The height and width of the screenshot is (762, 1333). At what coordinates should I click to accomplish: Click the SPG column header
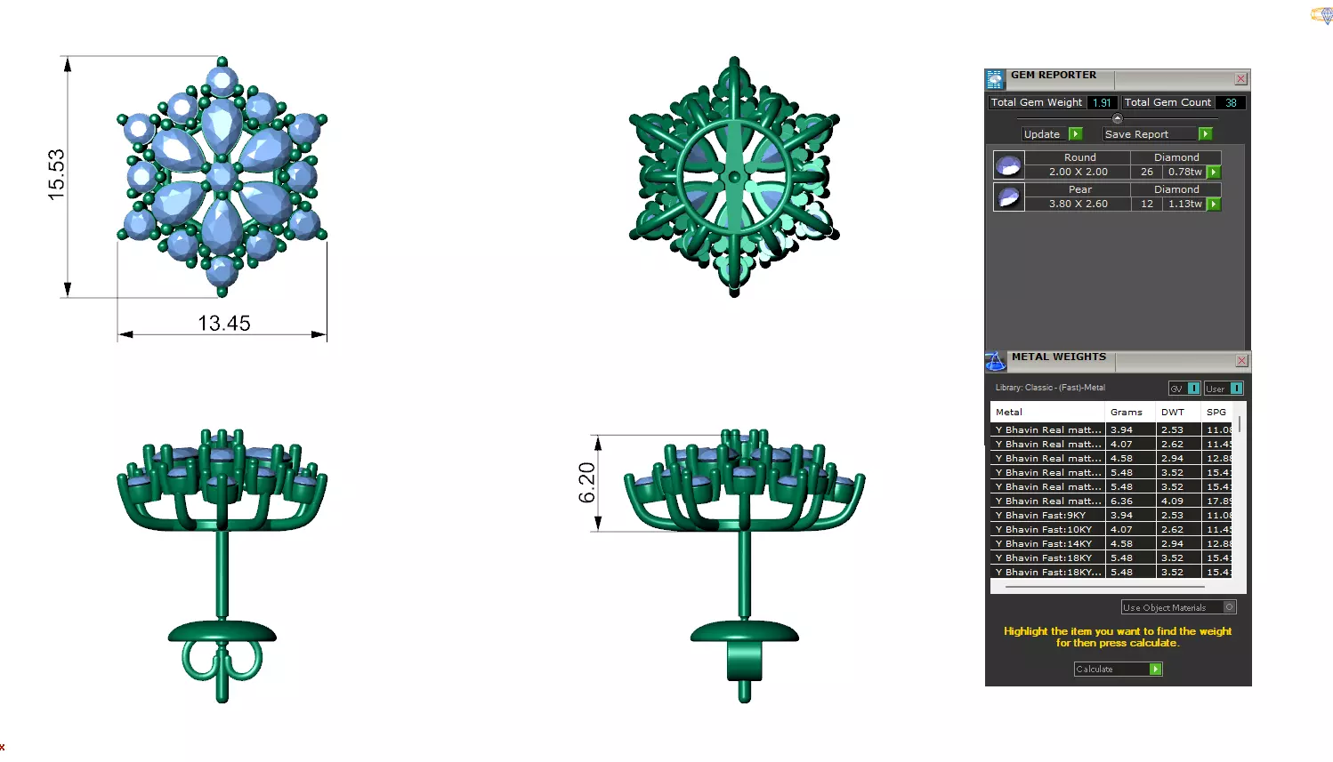point(1217,413)
